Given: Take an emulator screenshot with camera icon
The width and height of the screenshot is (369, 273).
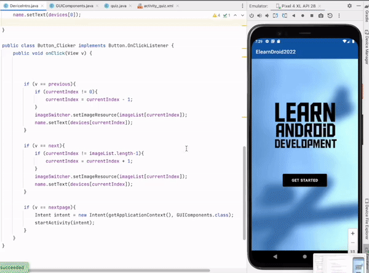Looking at the screenshot, I should coord(321,16).
